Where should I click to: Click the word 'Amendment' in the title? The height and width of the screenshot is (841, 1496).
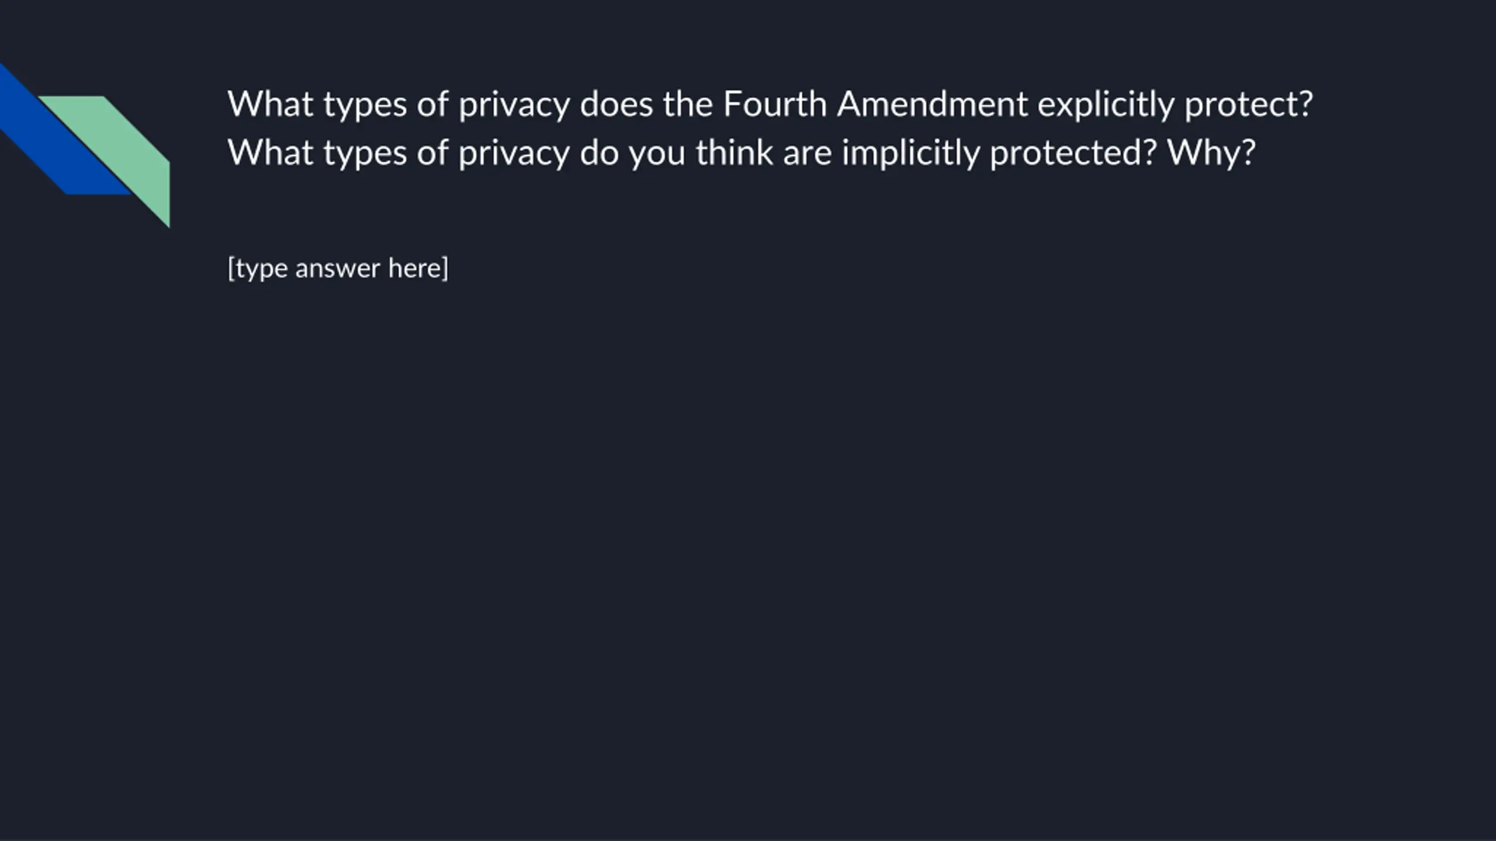coord(932,105)
